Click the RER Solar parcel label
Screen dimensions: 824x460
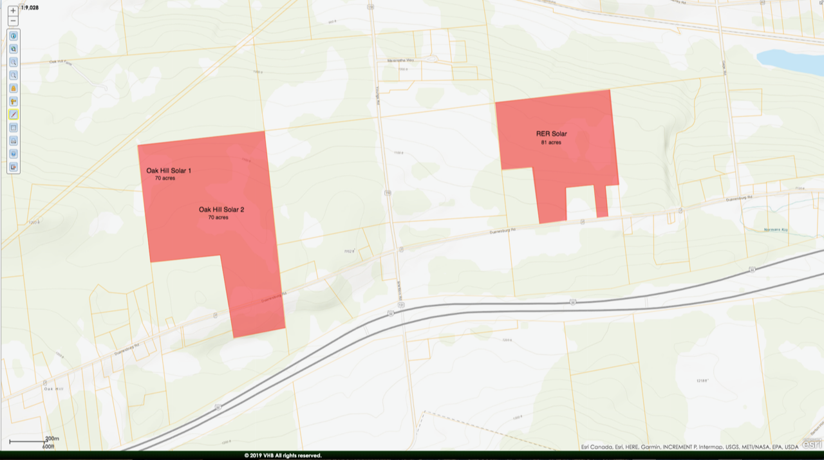pos(551,134)
